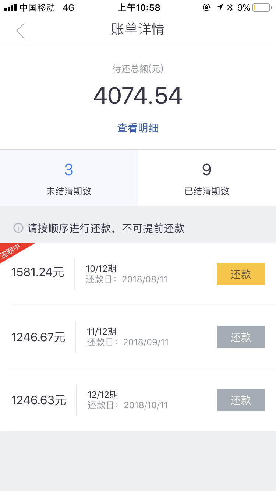Switch to the 已结清期数 tab
This screenshot has width=276, height=491.
[207, 178]
